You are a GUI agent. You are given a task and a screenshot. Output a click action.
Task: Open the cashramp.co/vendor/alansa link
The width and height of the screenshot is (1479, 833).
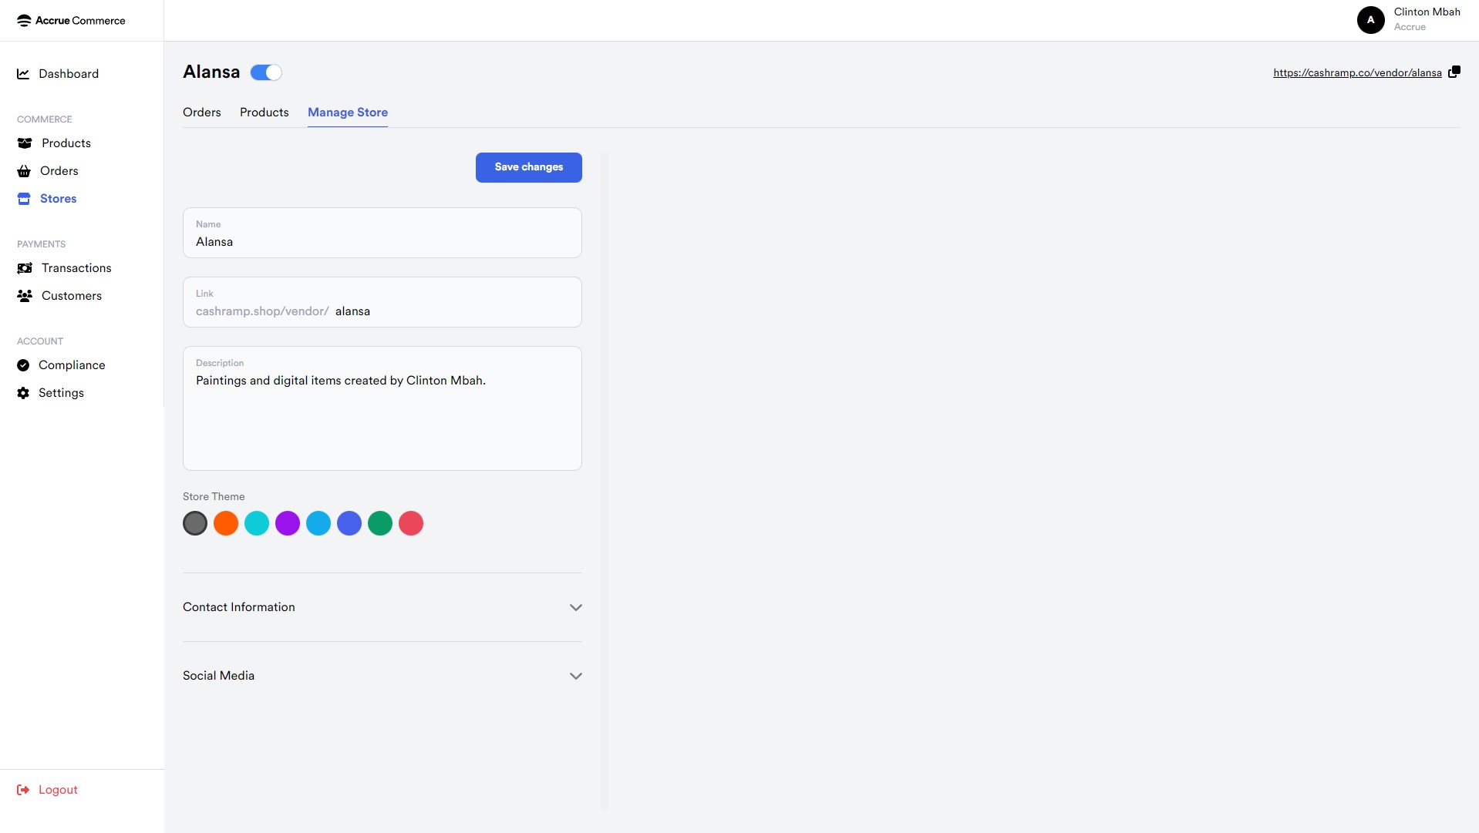[x=1358, y=72]
